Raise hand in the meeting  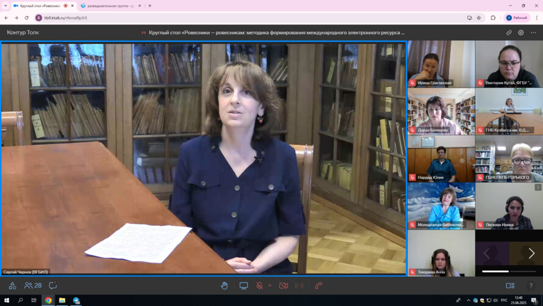coord(225,286)
